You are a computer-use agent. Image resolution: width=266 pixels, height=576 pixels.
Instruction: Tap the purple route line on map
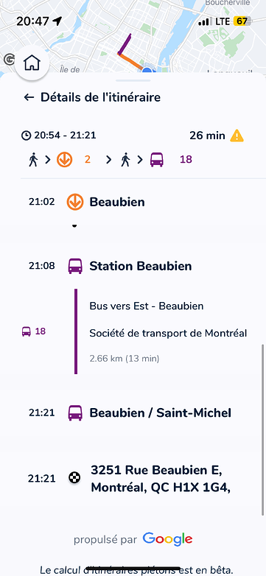pos(125,44)
